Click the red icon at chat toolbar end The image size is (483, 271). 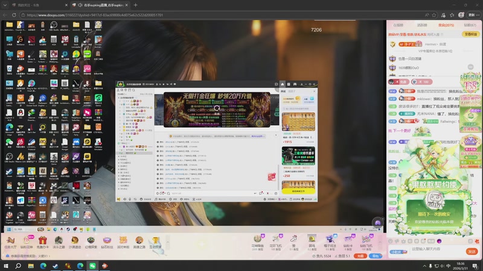click(477, 241)
